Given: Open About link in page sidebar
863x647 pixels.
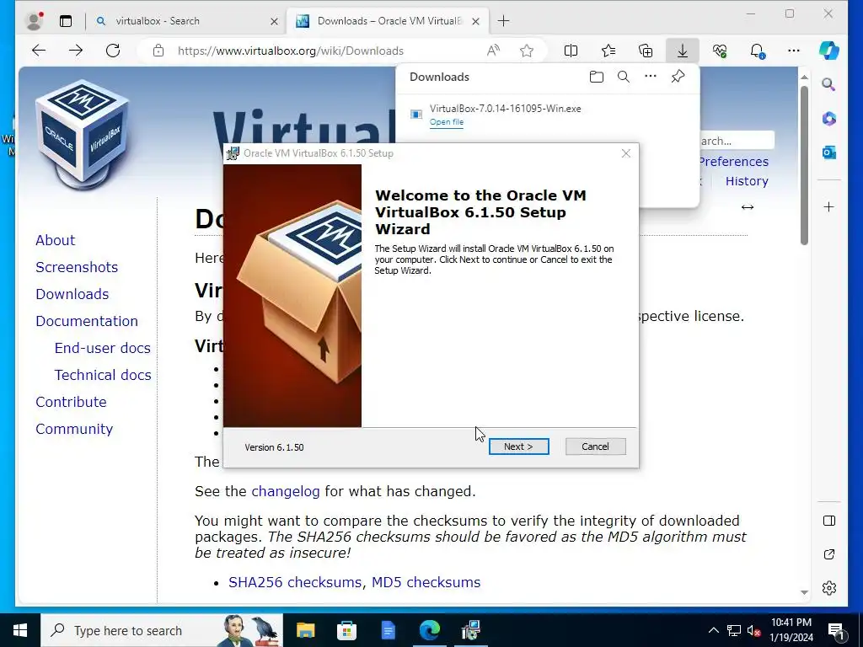Looking at the screenshot, I should (55, 240).
